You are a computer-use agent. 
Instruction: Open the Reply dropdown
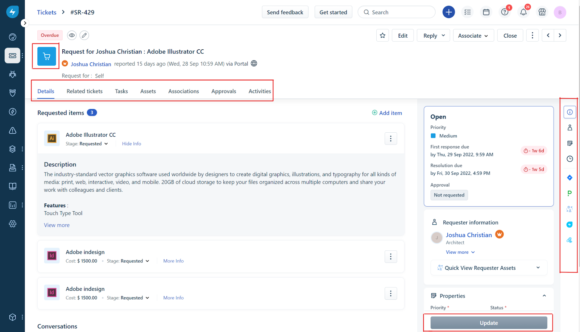coord(434,36)
